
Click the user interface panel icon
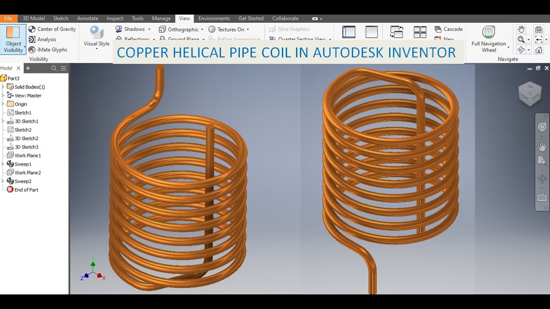click(x=349, y=32)
